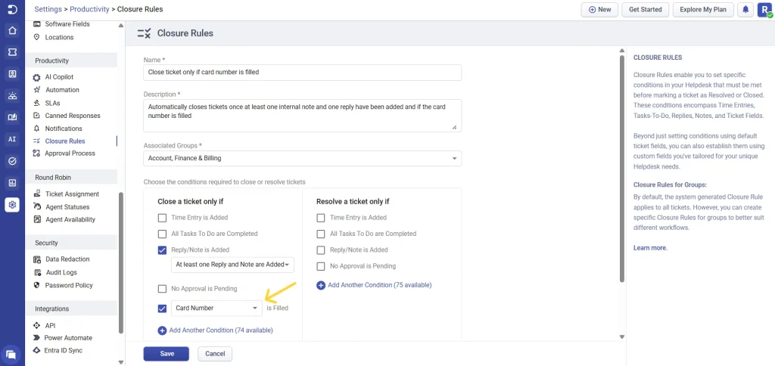The image size is (775, 366).
Task: Click the Explore My Plan button
Action: pyautogui.click(x=702, y=9)
